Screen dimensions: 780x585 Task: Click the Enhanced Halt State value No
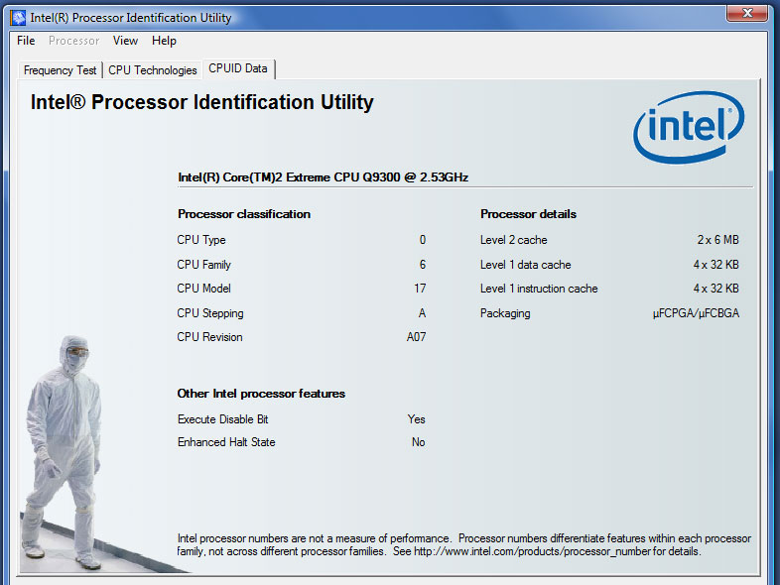(419, 442)
